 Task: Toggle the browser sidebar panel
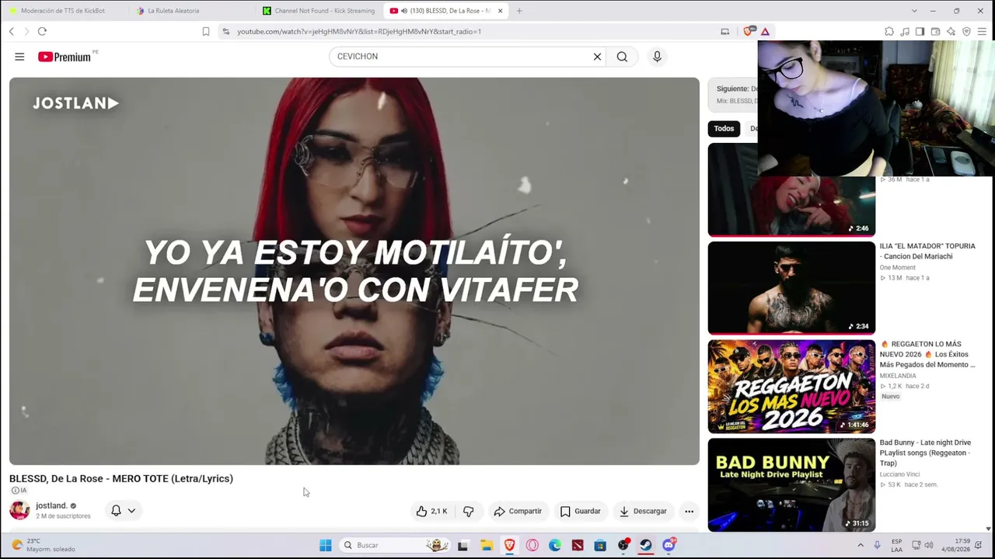[x=920, y=31]
